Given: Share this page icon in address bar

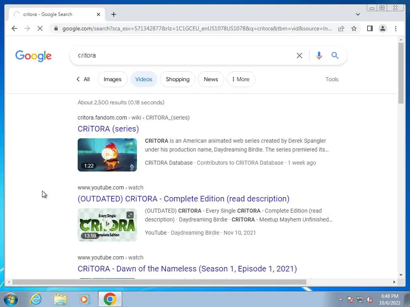Looking at the screenshot, I should coord(341,28).
